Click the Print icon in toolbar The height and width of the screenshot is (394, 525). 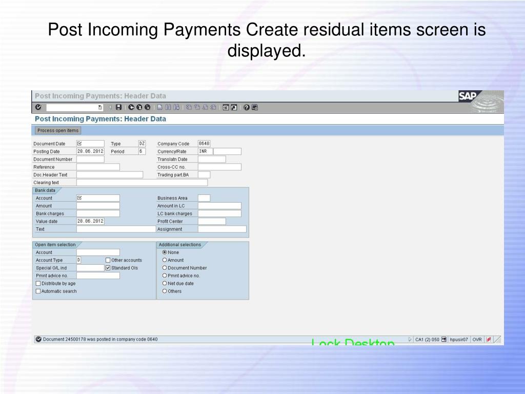[160, 107]
